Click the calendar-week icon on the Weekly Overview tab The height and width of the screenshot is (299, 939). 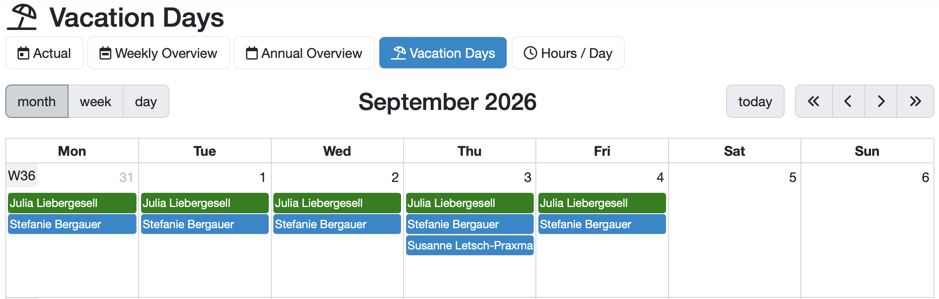coord(105,53)
